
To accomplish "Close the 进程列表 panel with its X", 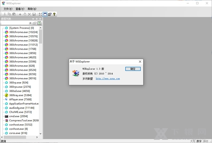I will 40,19.
